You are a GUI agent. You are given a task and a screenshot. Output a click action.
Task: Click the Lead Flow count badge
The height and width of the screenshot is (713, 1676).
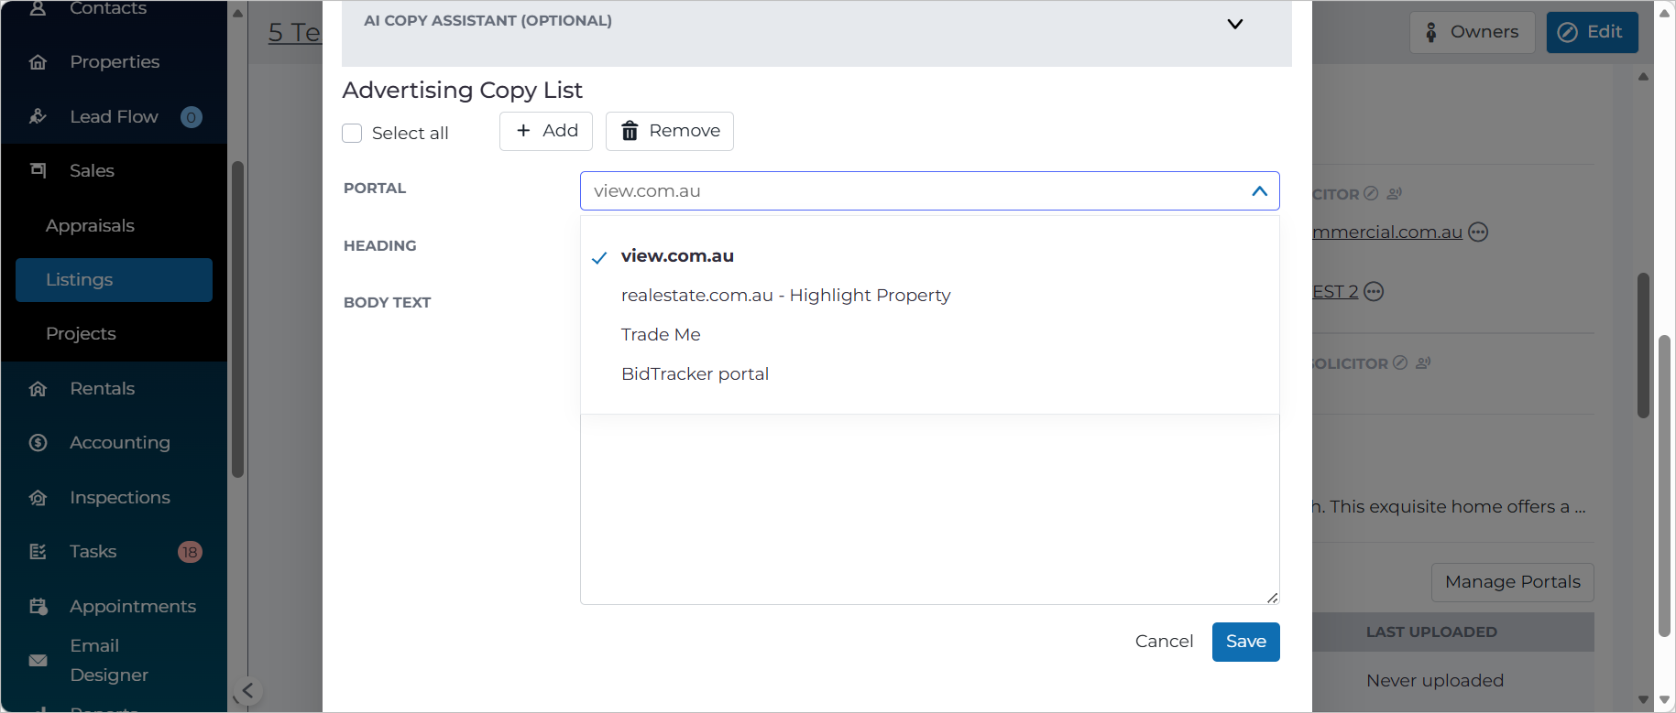(191, 117)
